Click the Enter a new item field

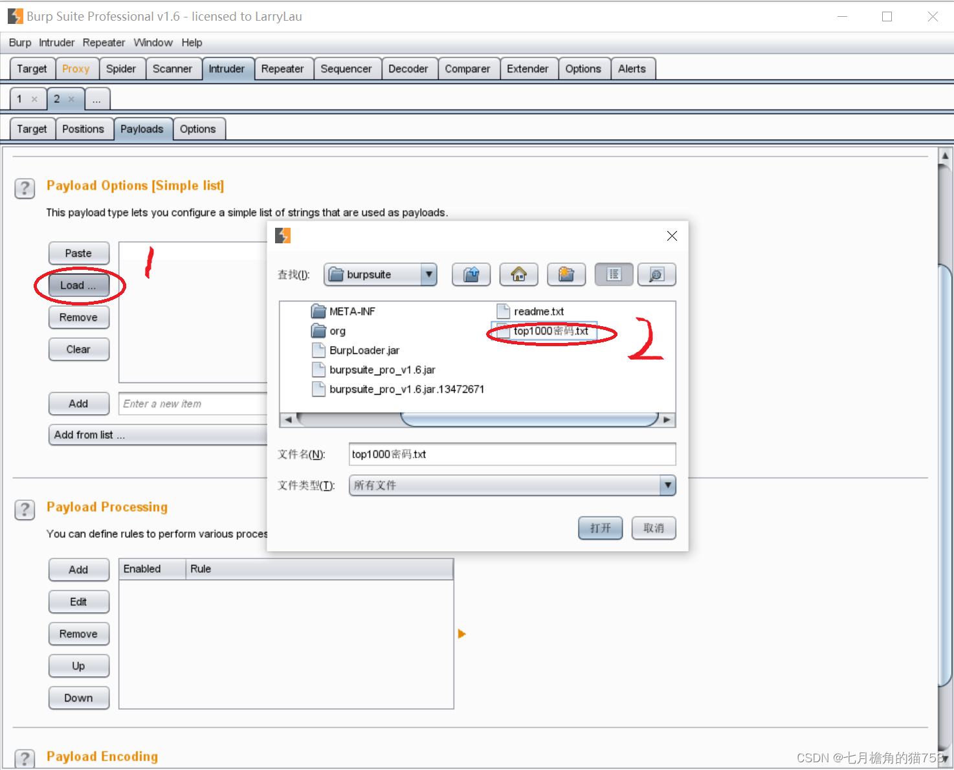click(x=194, y=404)
